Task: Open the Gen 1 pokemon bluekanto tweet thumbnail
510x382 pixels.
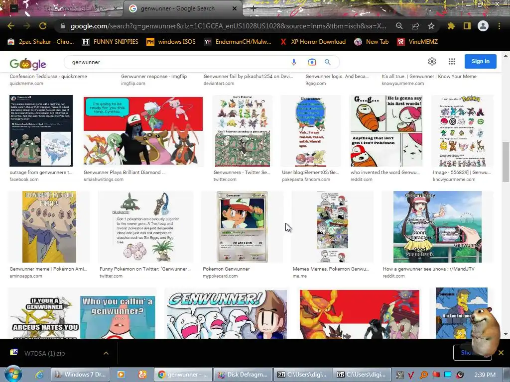Action: tap(145, 226)
